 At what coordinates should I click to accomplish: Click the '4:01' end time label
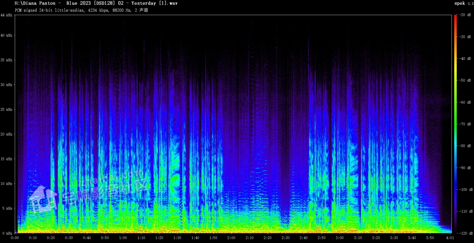[x=450, y=238]
